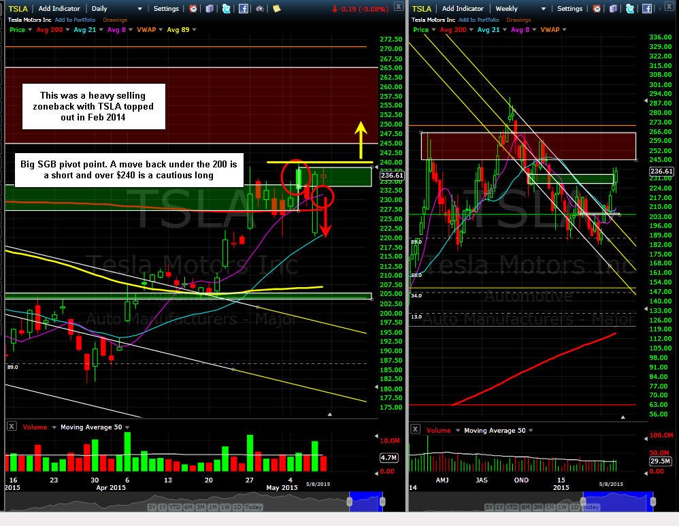
Task: Click the stacked pages icon in Weekly chart
Action: [x=613, y=9]
